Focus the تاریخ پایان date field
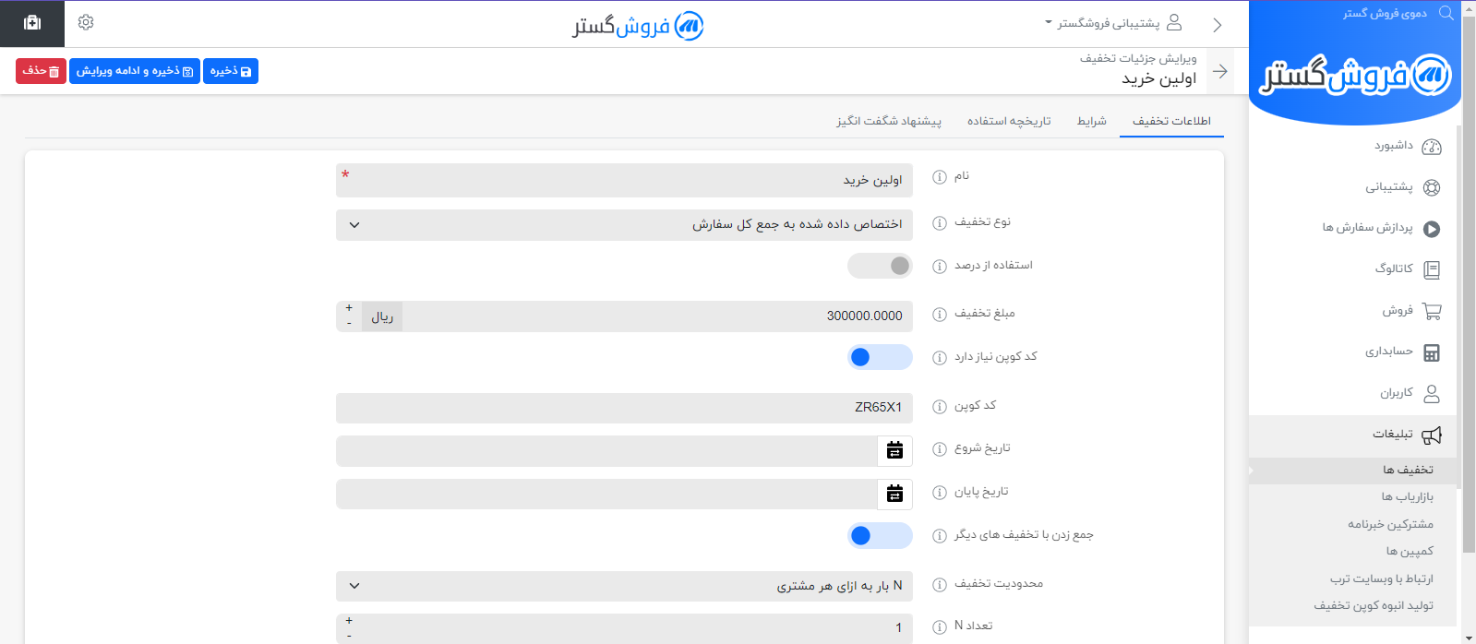The image size is (1476, 644). point(606,494)
